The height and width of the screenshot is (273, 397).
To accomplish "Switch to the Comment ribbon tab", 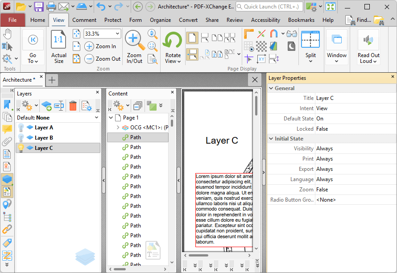I will 84,20.
